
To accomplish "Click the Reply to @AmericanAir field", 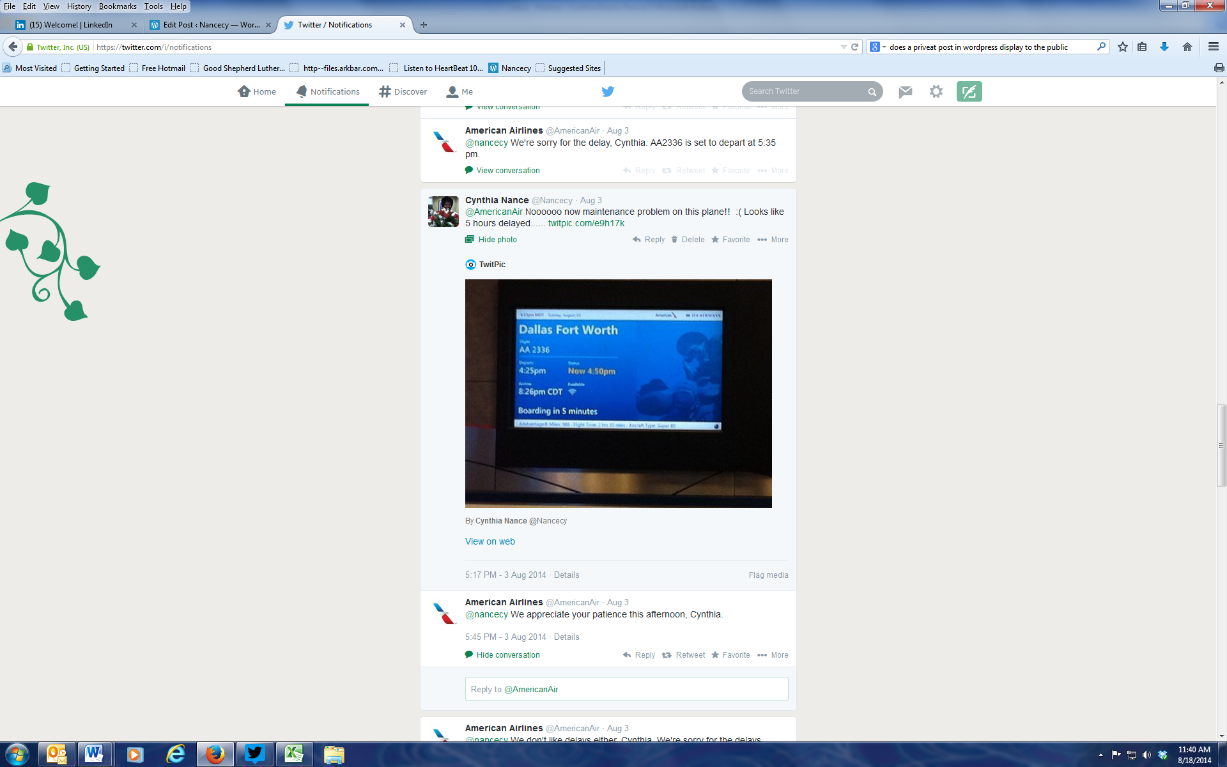I will (626, 689).
